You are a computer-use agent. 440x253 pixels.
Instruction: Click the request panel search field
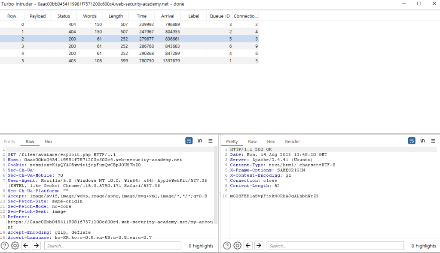point(113,246)
